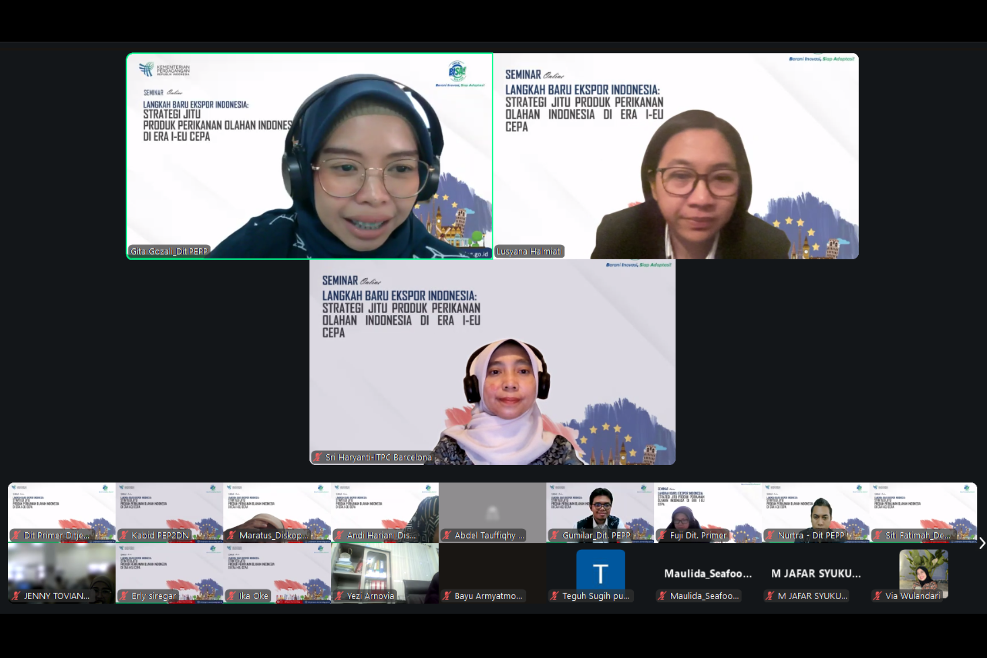Click muted mic icon on Kabid PEP2DN tile
Screen dimensions: 987x658
pos(124,535)
